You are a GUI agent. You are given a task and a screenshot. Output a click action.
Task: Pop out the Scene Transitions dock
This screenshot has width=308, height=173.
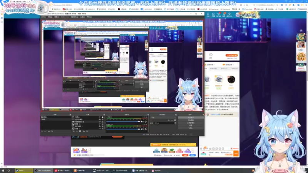(176, 115)
